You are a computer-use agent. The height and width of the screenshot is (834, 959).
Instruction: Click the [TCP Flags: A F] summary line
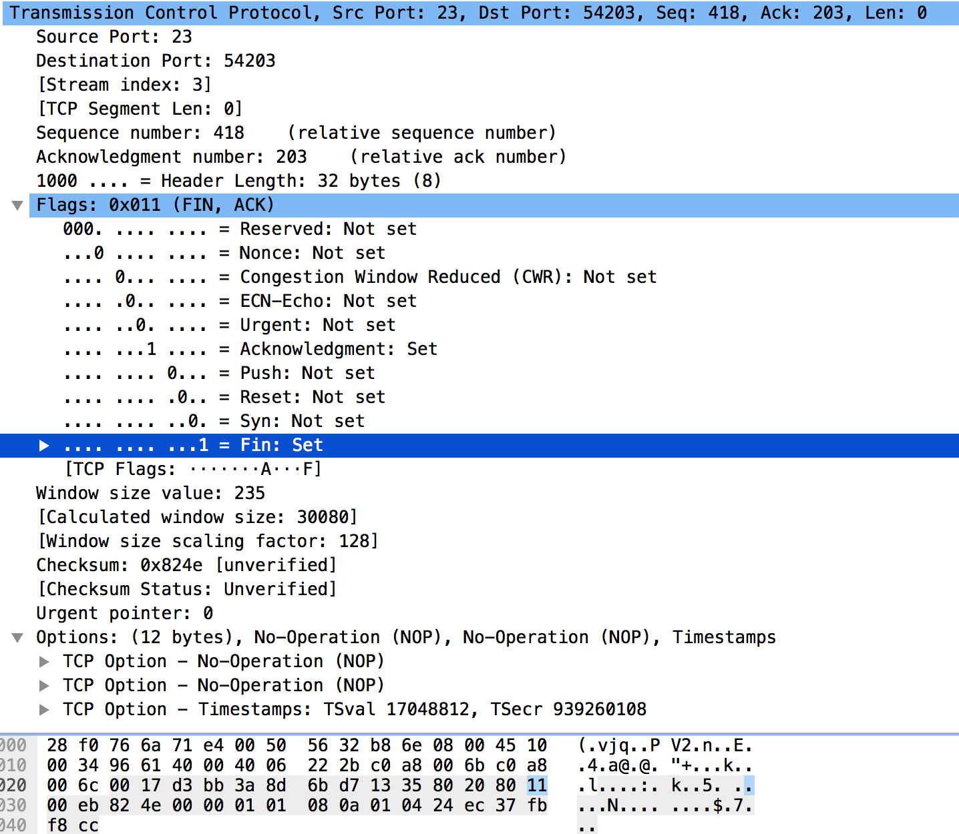[193, 469]
